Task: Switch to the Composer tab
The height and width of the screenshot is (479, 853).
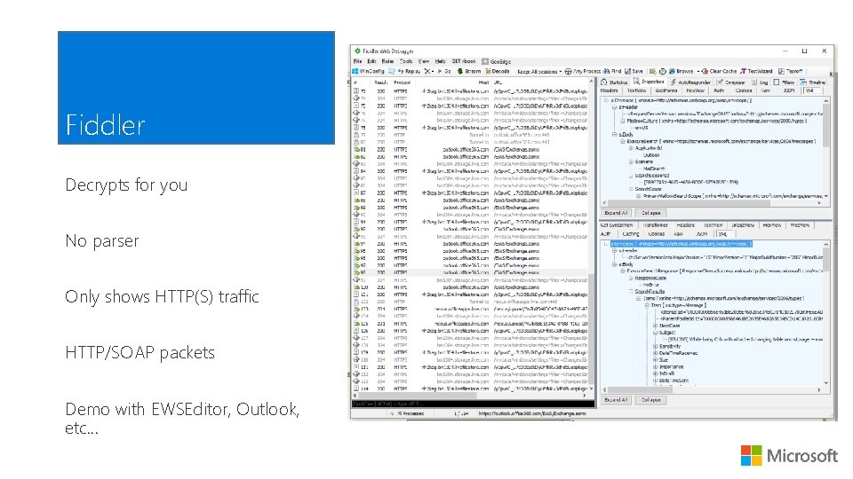Action: coord(731,82)
